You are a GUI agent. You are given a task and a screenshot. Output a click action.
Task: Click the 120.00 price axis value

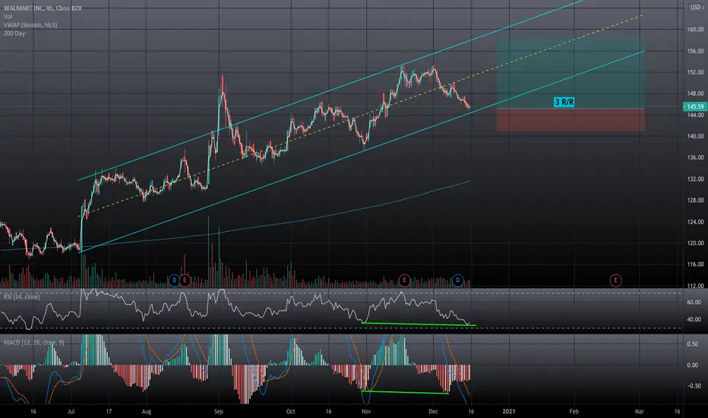click(695, 243)
